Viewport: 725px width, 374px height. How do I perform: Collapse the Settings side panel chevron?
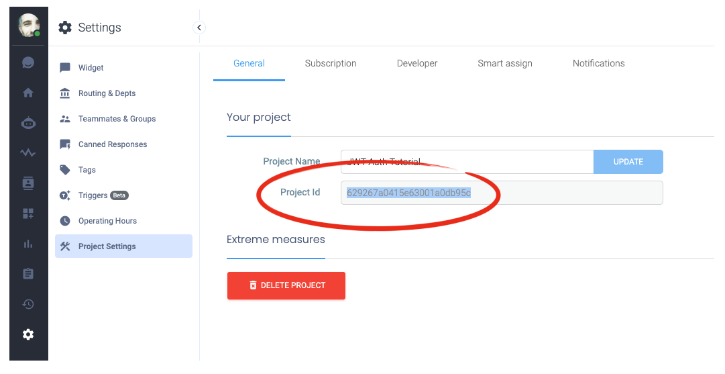[199, 28]
